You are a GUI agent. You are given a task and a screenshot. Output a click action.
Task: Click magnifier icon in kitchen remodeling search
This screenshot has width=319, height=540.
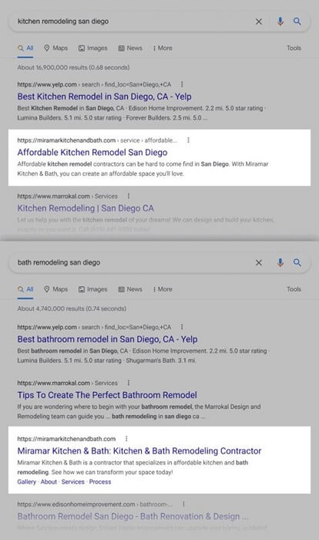(297, 22)
